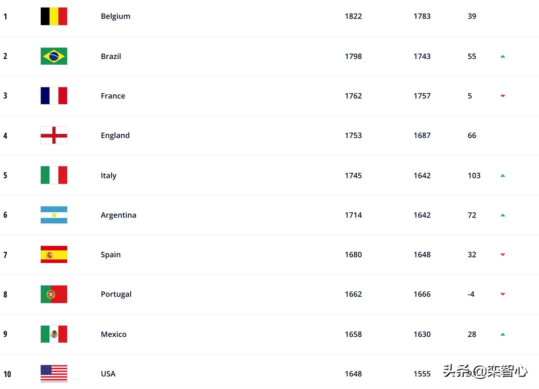Select the USA row rank number 10

click(x=8, y=374)
